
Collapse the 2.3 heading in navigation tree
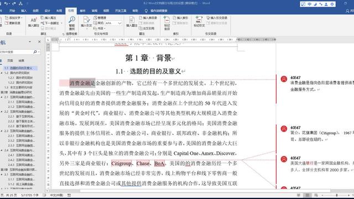pyautogui.click(x=2, y=131)
